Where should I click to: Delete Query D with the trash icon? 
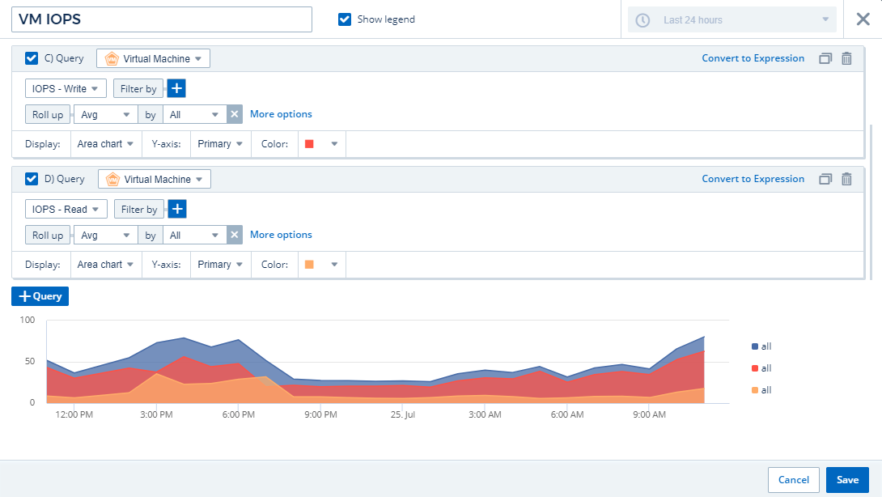846,179
